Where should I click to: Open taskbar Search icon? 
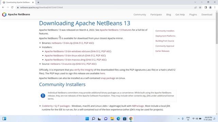[93, 119]
